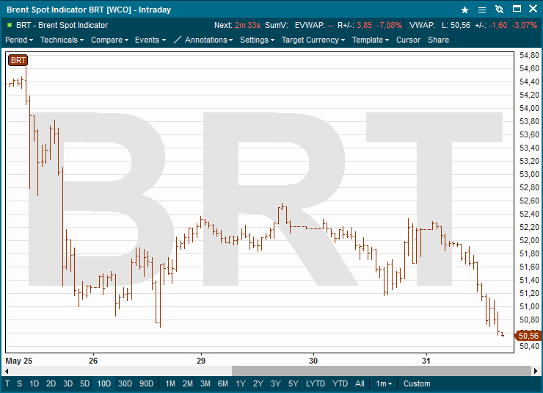Screen dimensions: 543x393
Task: Click the SumV field label
Action: coord(277,25)
